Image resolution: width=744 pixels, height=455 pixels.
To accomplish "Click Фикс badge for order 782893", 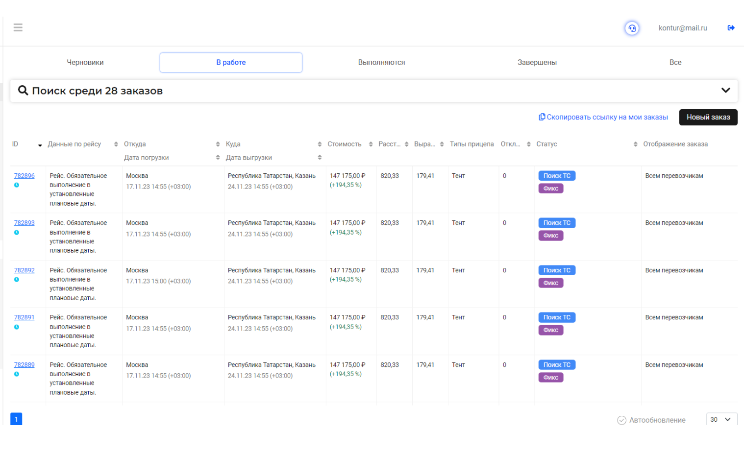I will (551, 236).
